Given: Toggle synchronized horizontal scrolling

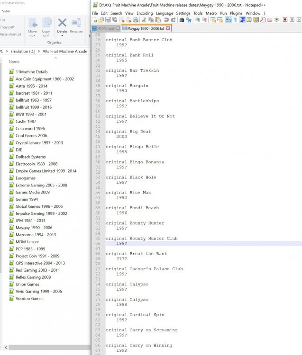Looking at the screenshot, I should pos(220,20).
